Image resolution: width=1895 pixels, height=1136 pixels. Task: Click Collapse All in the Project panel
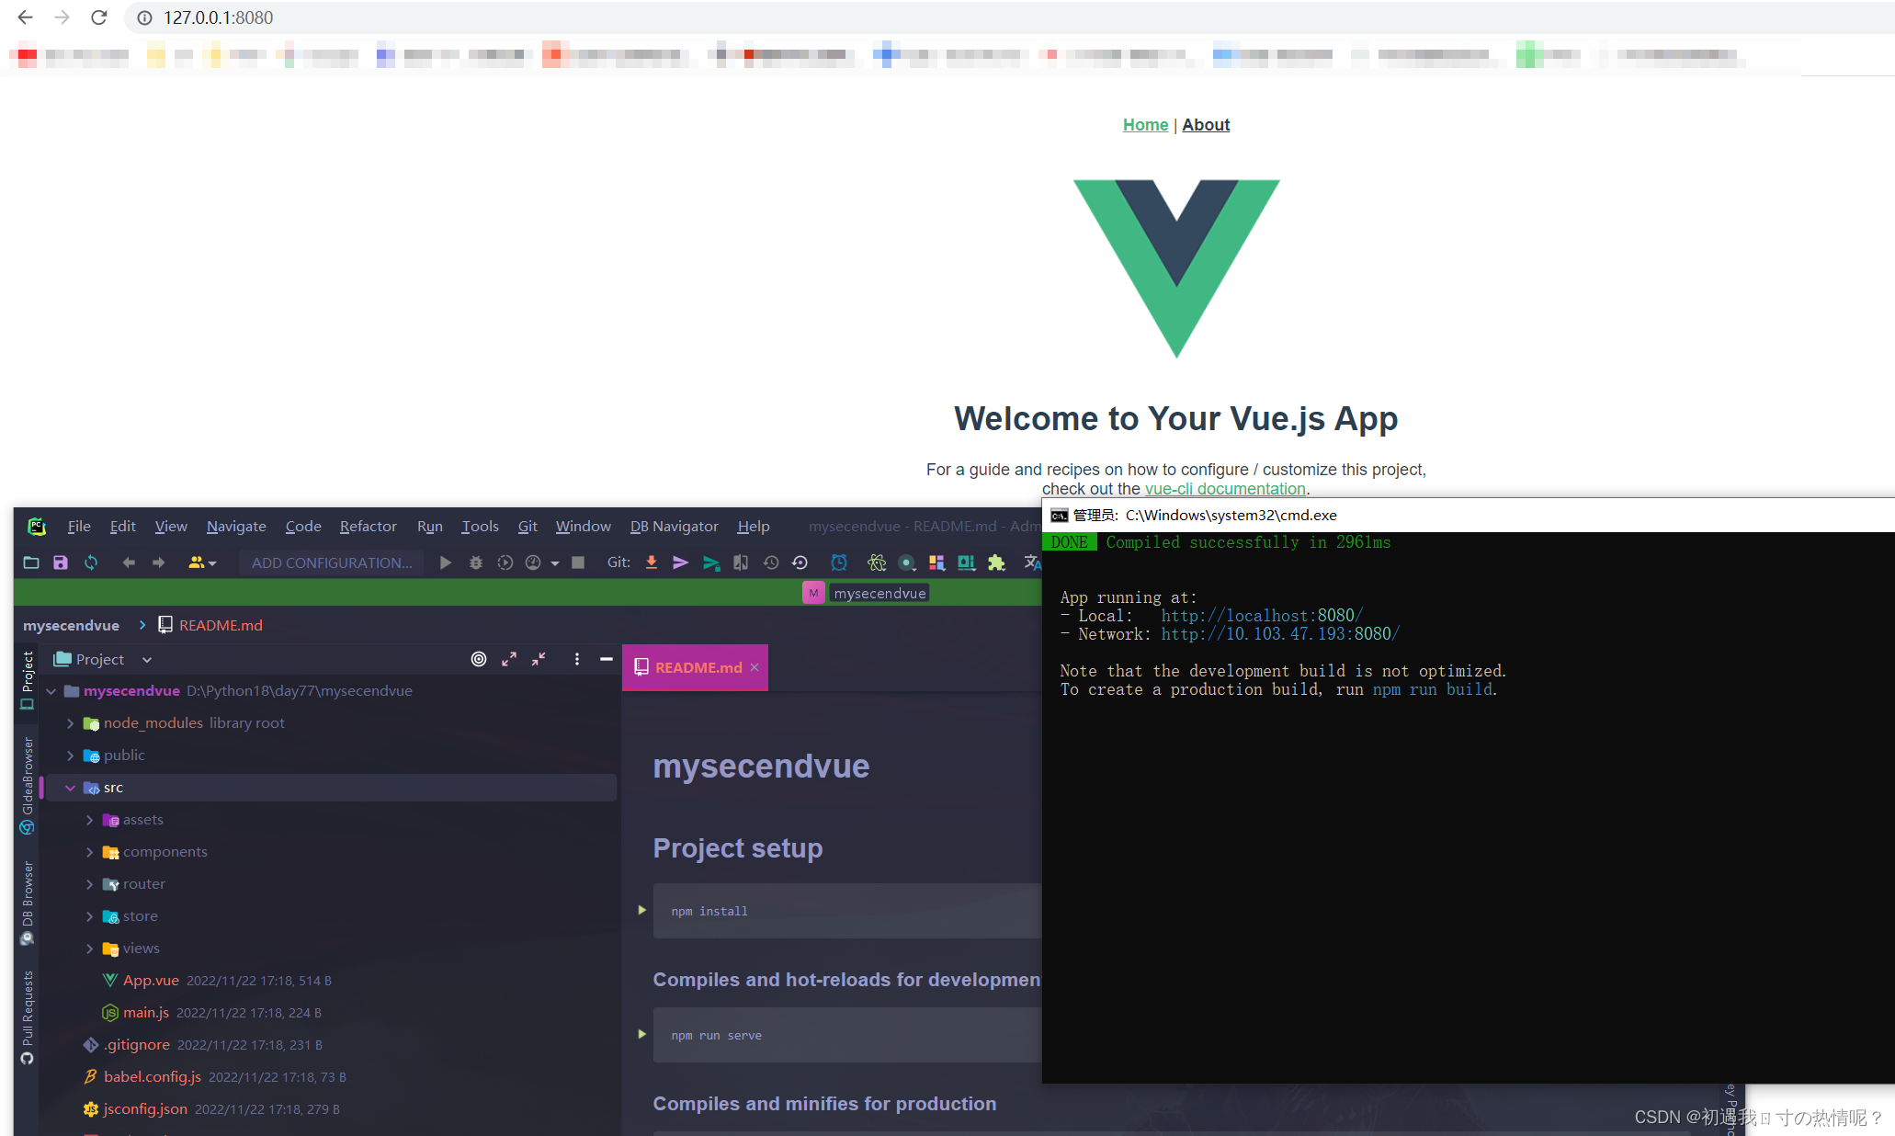tap(539, 659)
